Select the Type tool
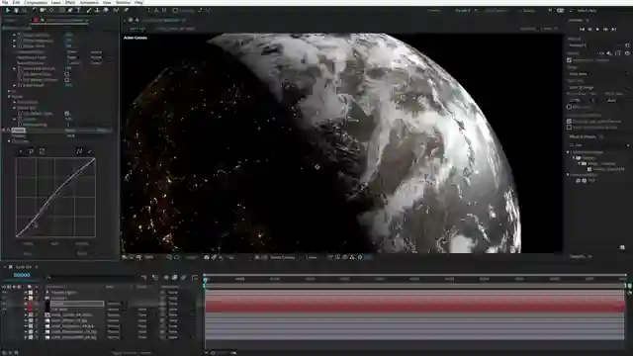This screenshot has width=633, height=356. point(79,10)
